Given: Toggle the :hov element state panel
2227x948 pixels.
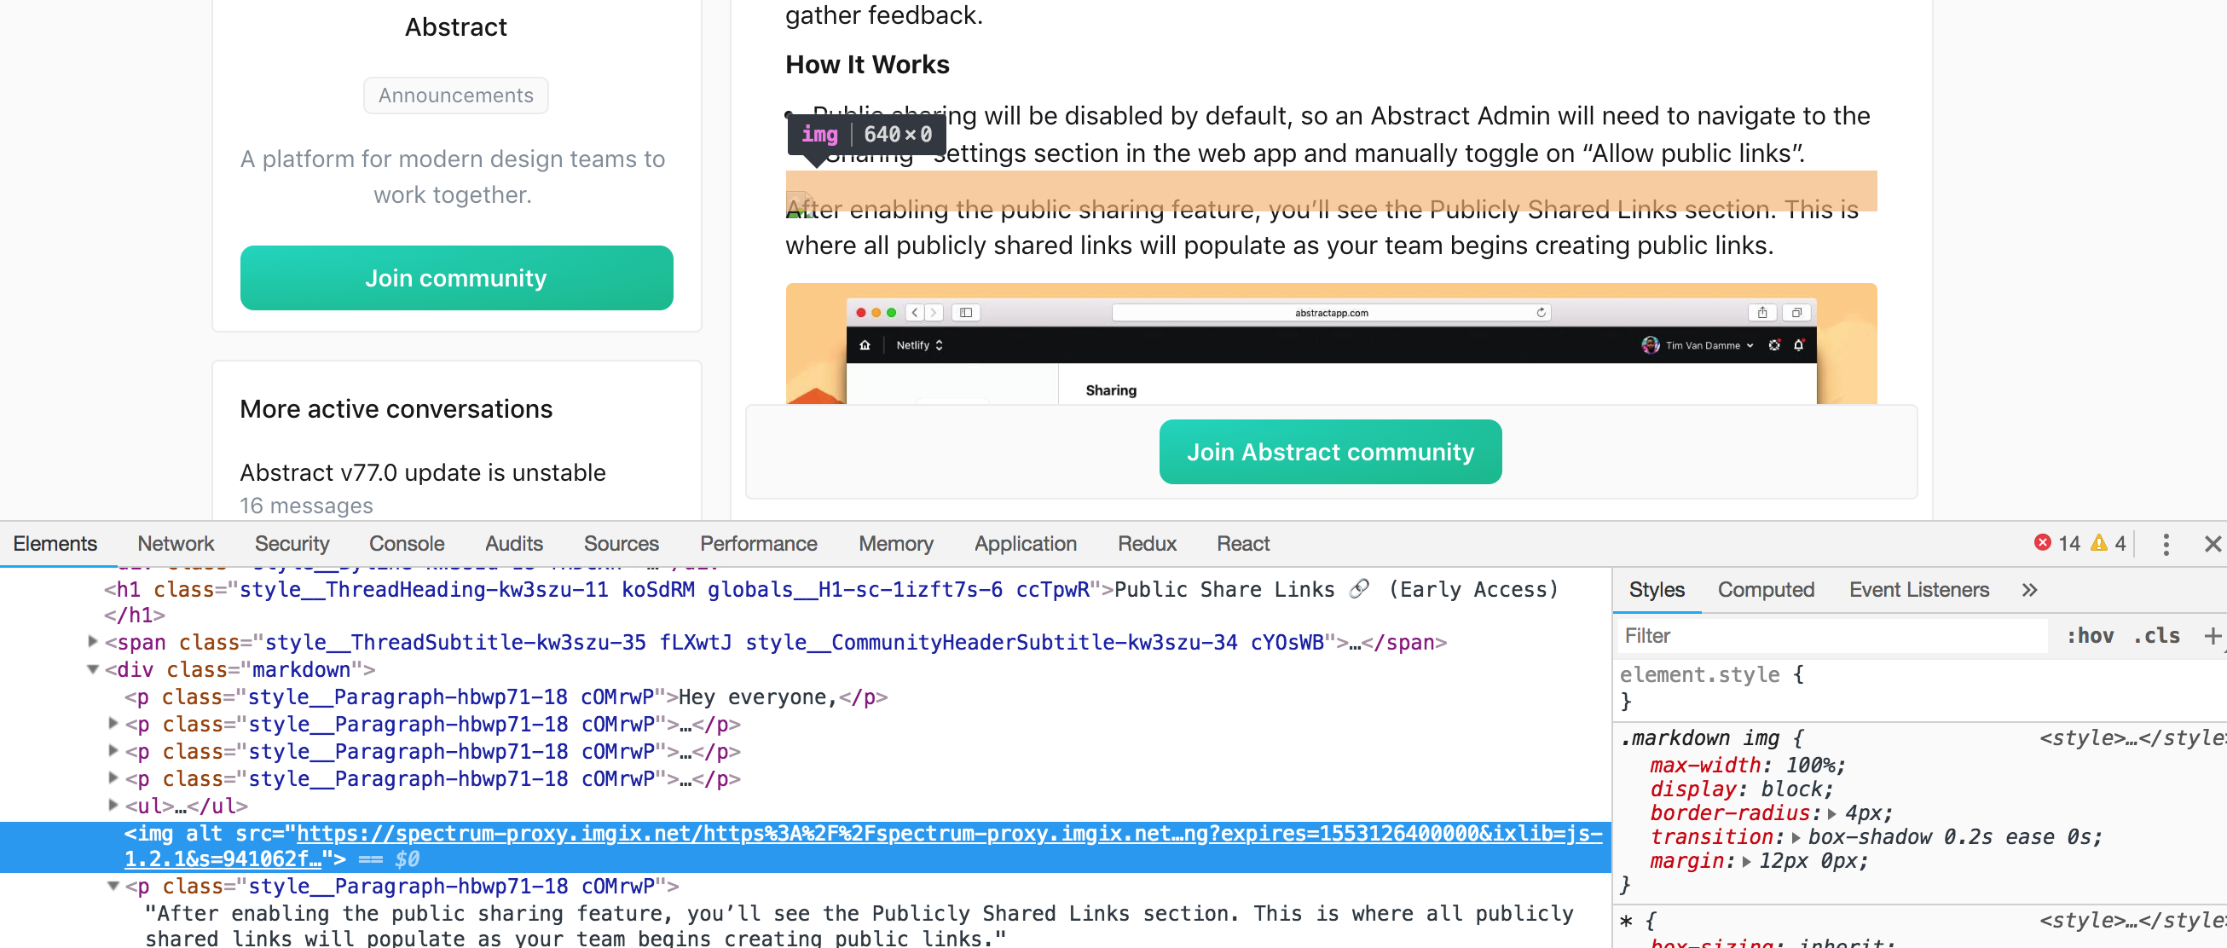Looking at the screenshot, I should 2090,636.
